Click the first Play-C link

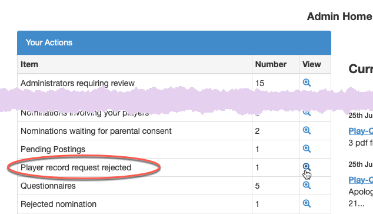pos(361,131)
